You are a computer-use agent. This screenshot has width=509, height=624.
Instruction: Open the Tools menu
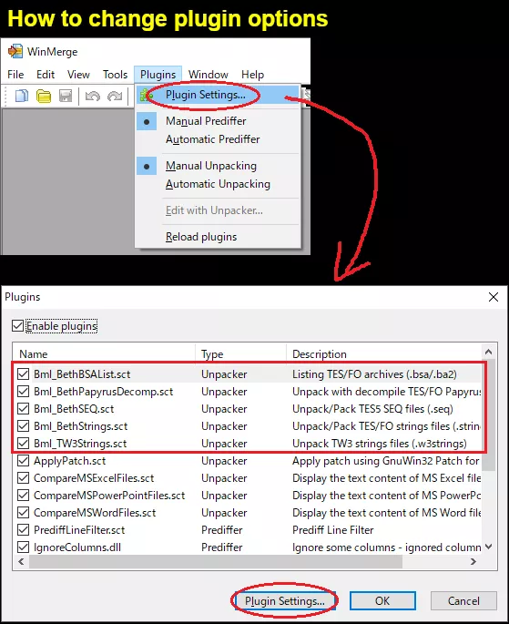click(115, 75)
